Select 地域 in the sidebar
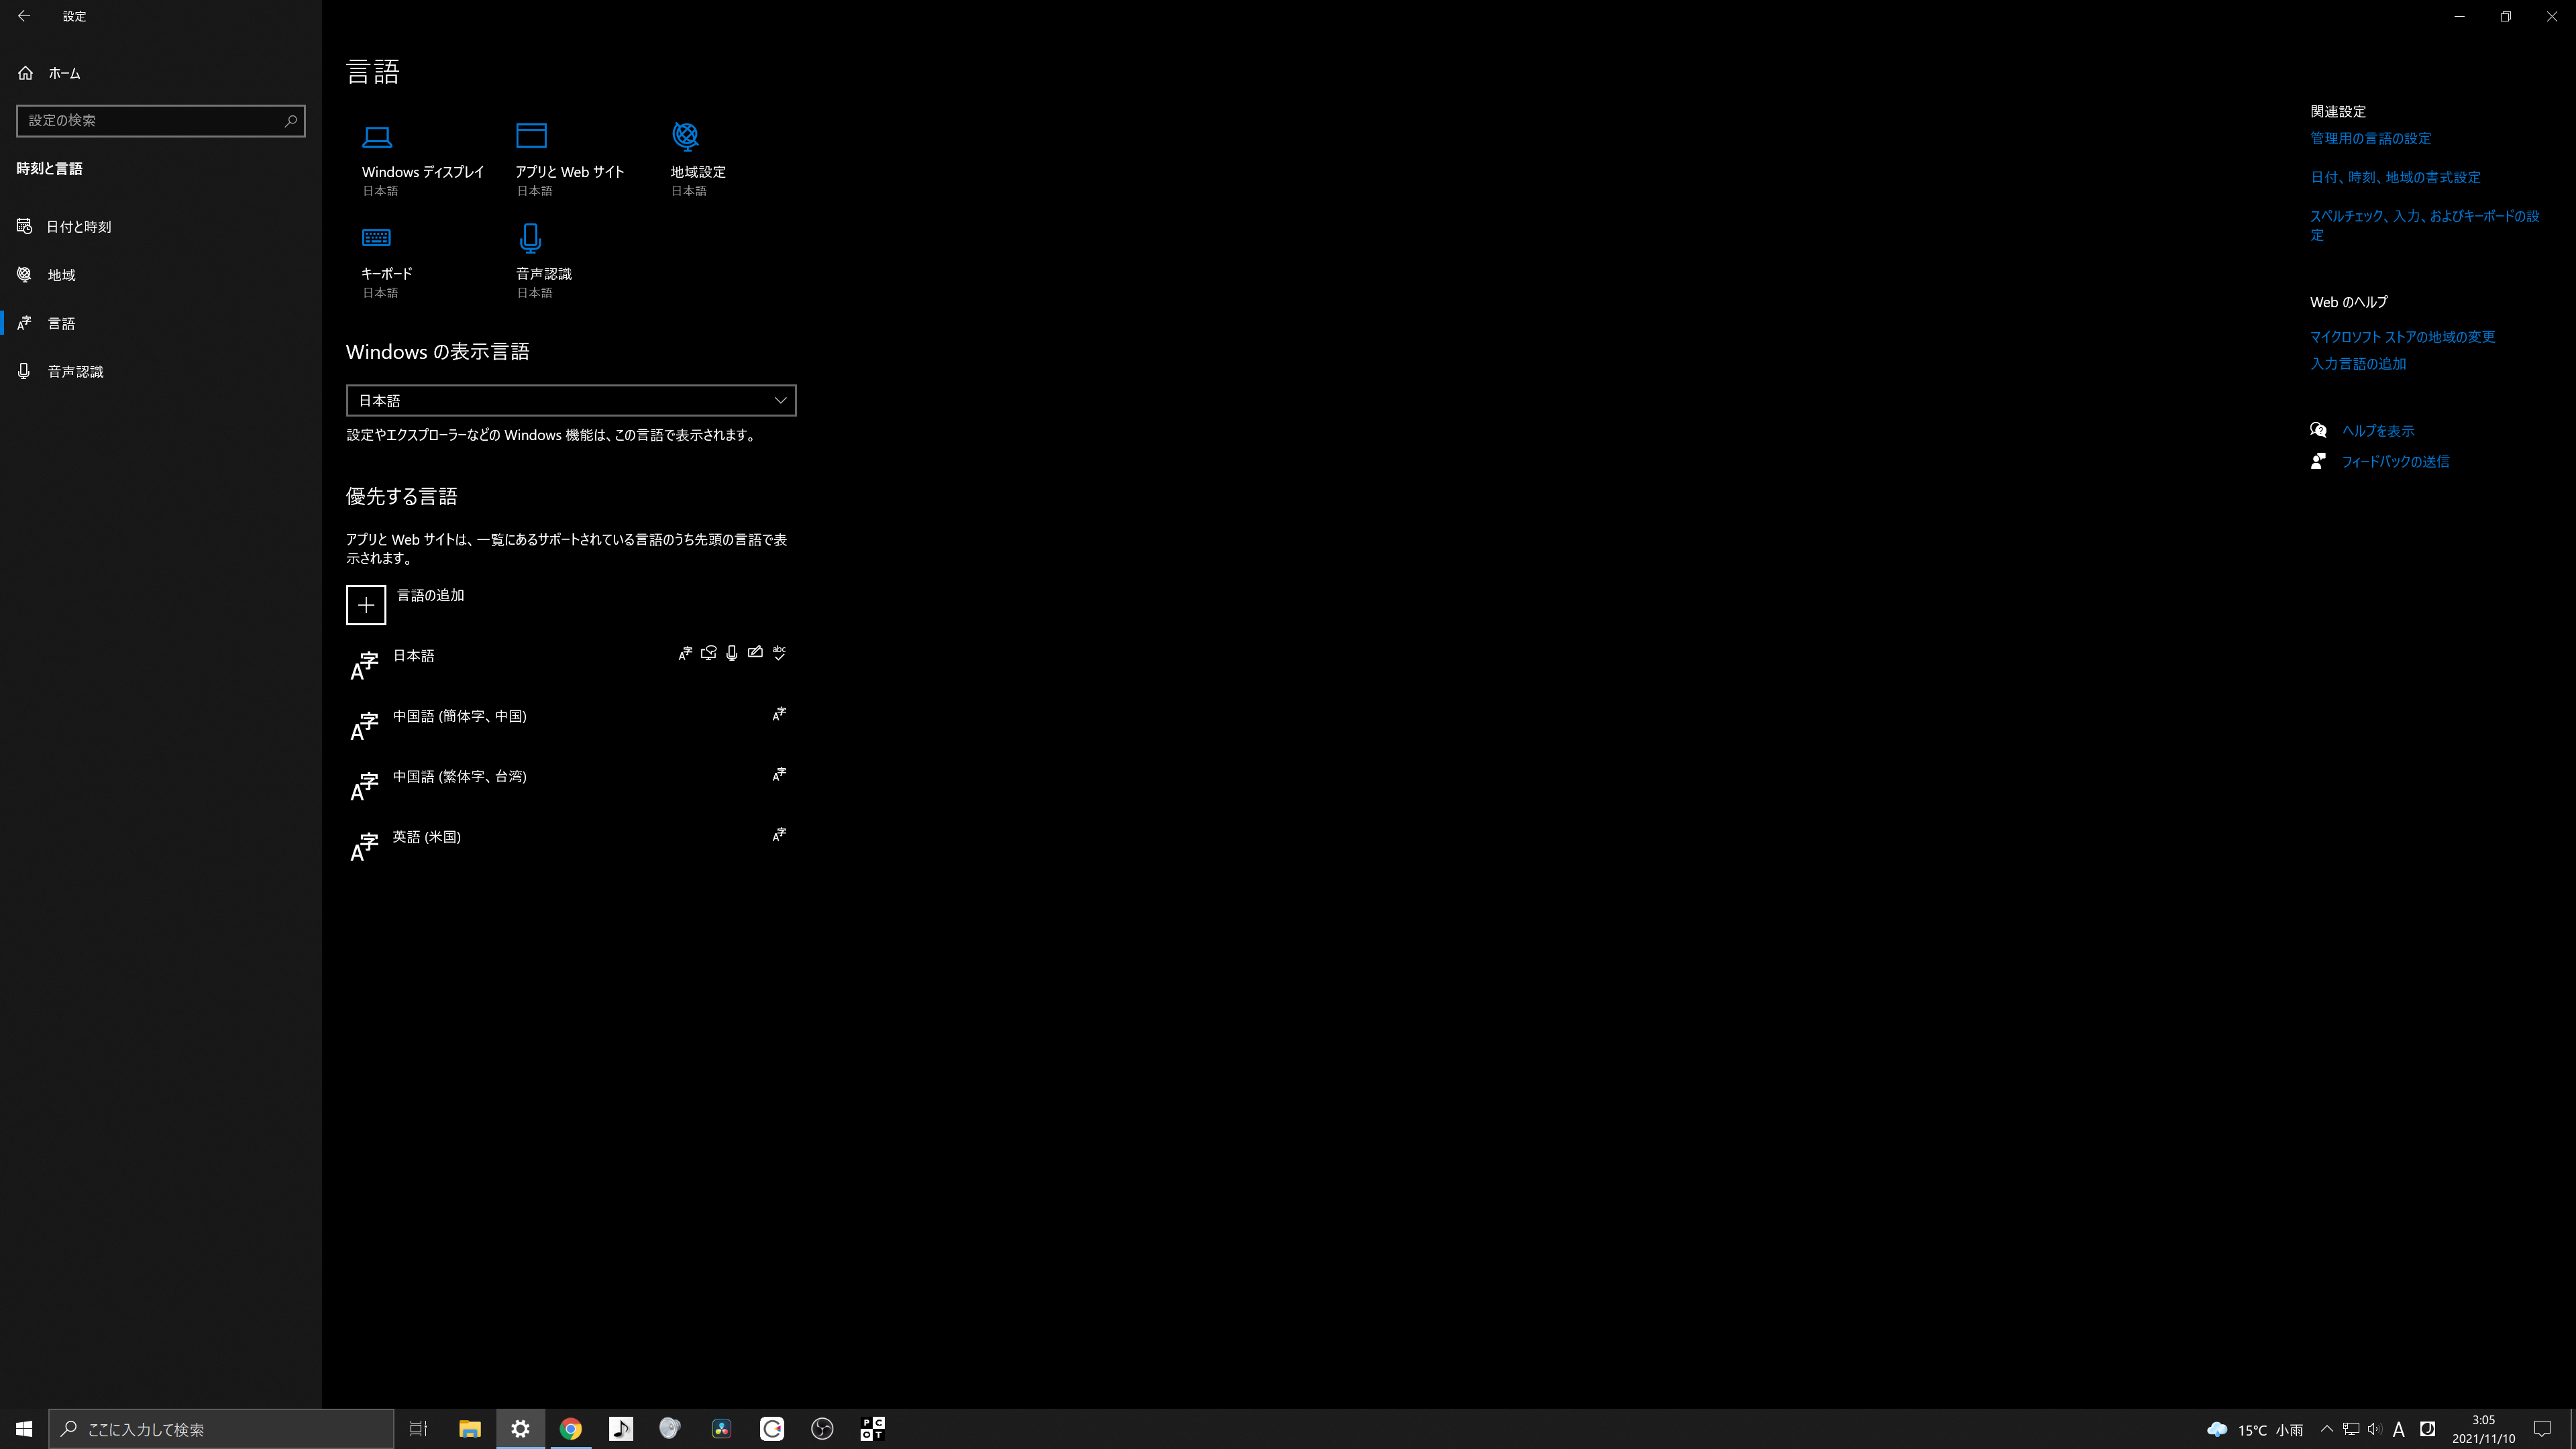The width and height of the screenshot is (2576, 1449). [x=61, y=275]
